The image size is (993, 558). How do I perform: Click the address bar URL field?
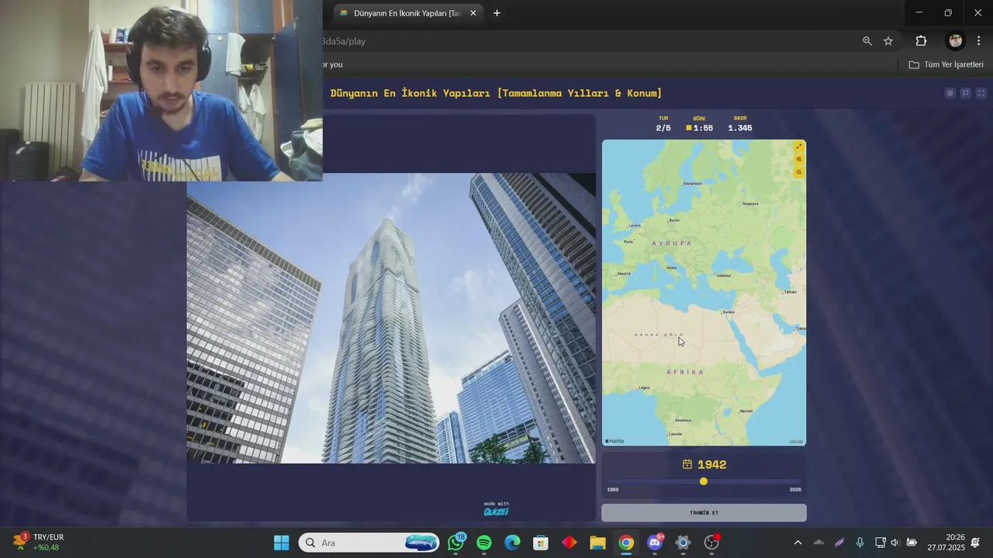click(582, 41)
